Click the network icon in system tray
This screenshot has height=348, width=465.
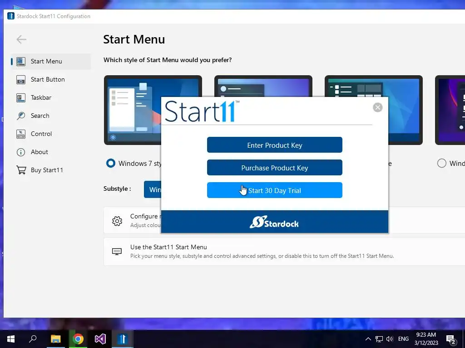pos(379,339)
